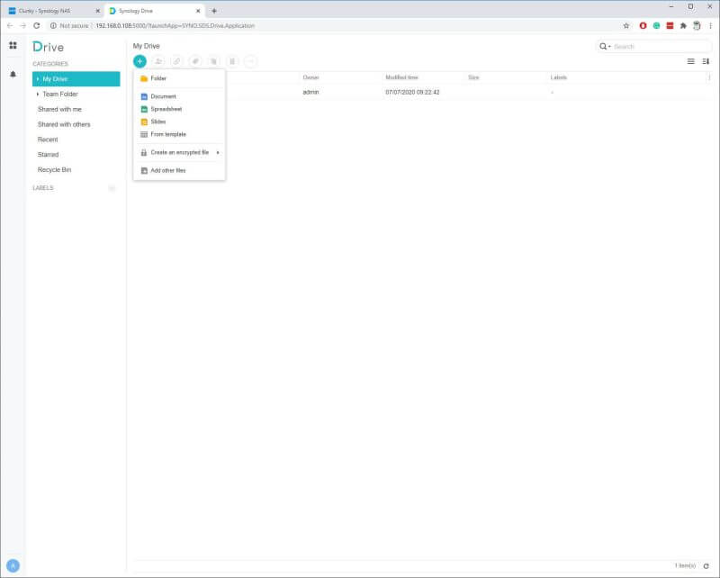Sort by Owner column header
This screenshot has width=720, height=578.
pyautogui.click(x=310, y=77)
